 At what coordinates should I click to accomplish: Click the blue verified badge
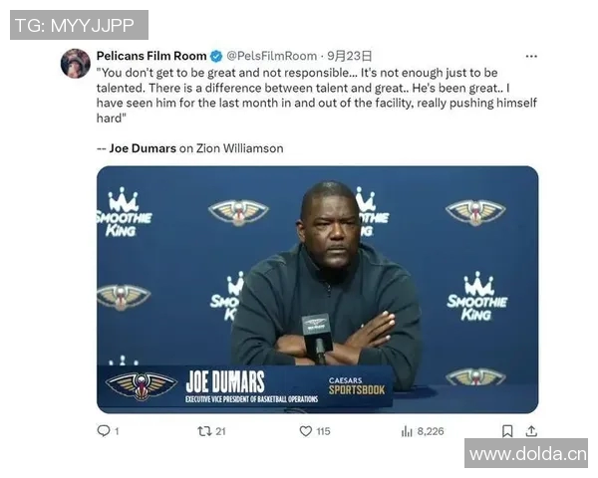(x=216, y=56)
